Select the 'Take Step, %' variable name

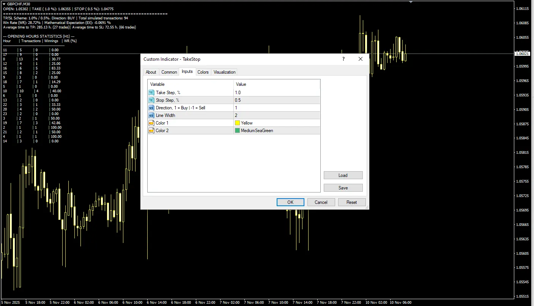coord(167,93)
